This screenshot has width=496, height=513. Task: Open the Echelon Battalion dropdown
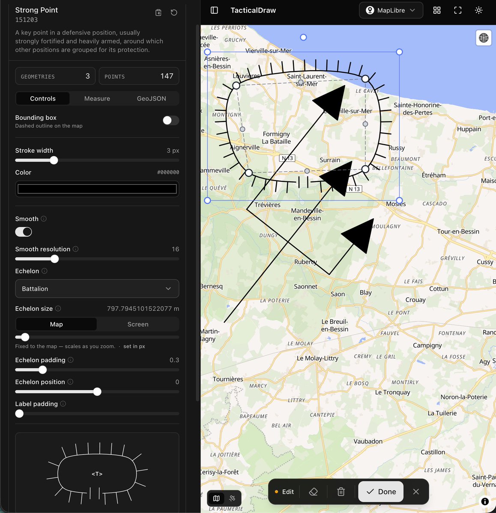click(97, 288)
